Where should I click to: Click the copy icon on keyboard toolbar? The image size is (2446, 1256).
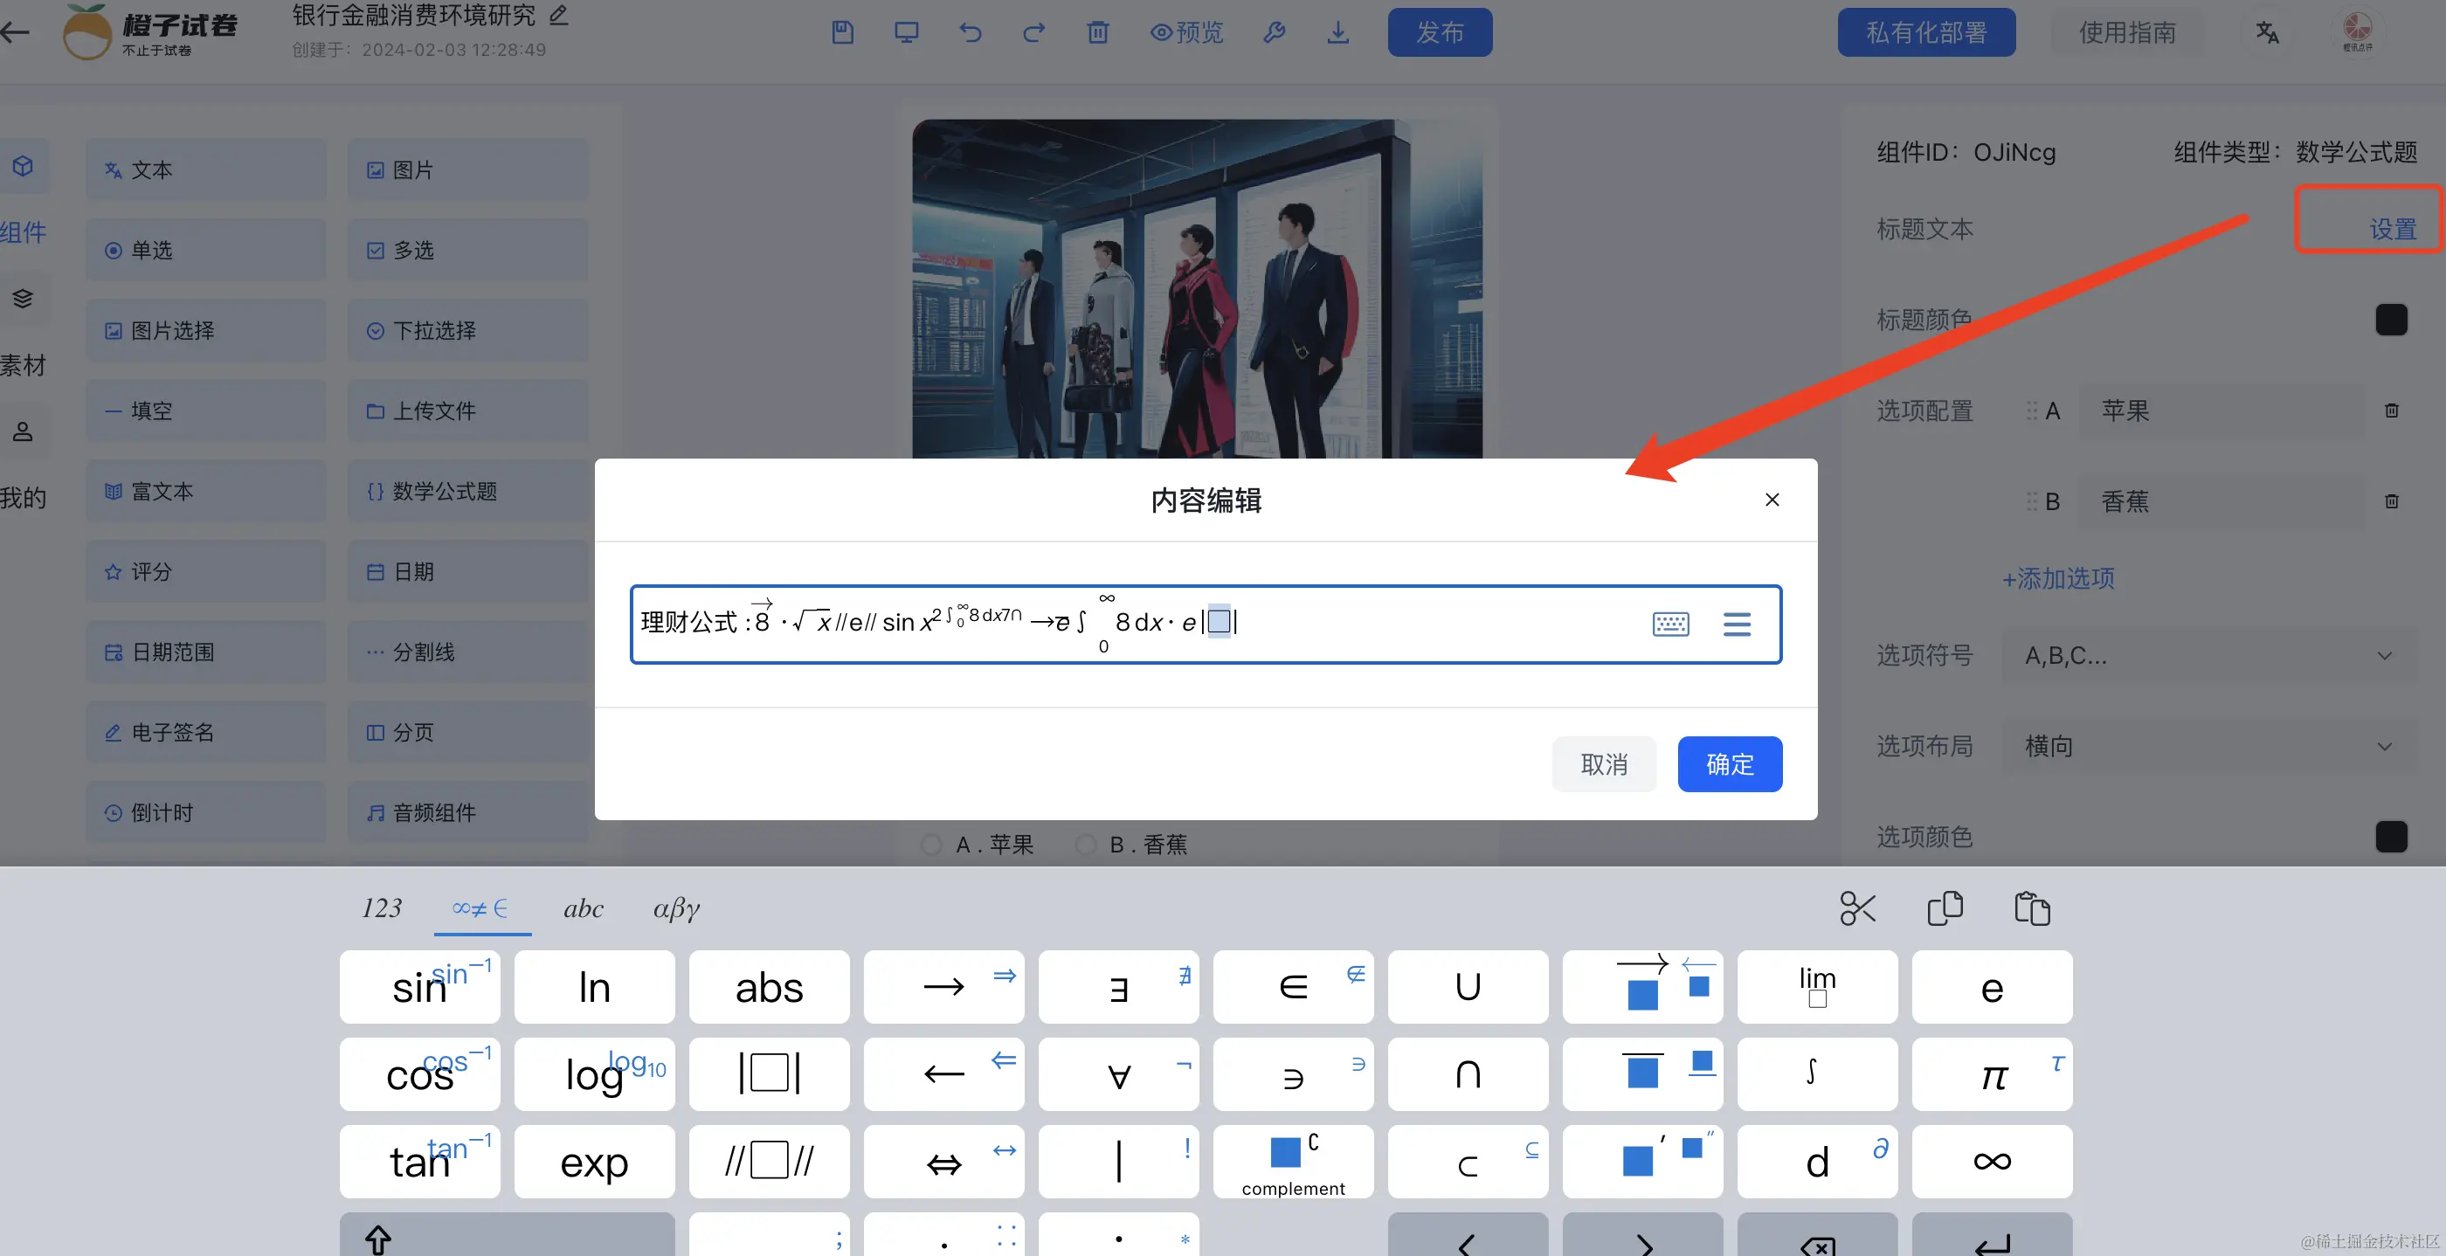(x=1945, y=908)
